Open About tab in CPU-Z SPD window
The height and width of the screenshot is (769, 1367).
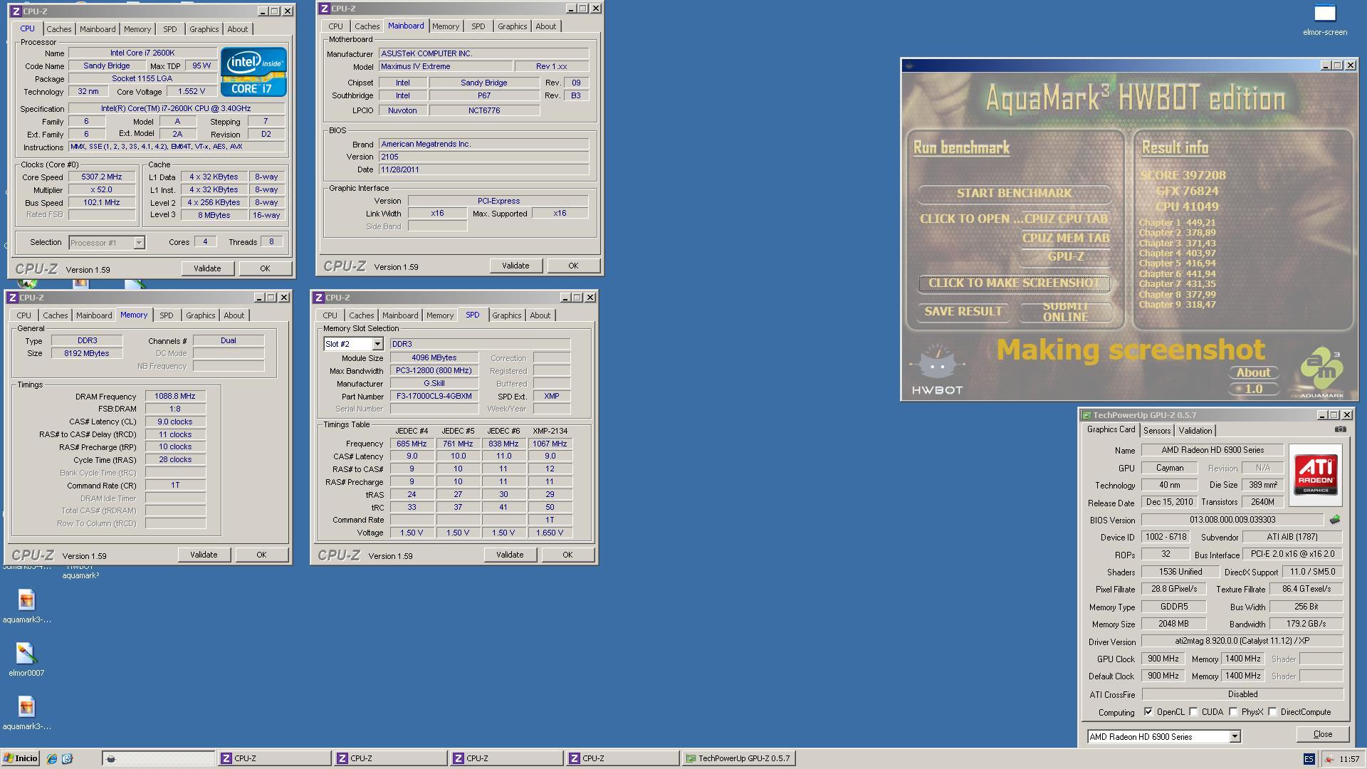(540, 315)
